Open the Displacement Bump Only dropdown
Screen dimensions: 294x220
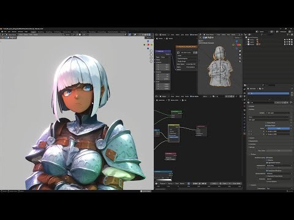coord(279,166)
